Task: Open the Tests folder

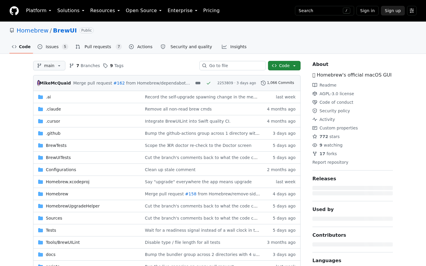Action: point(51,230)
